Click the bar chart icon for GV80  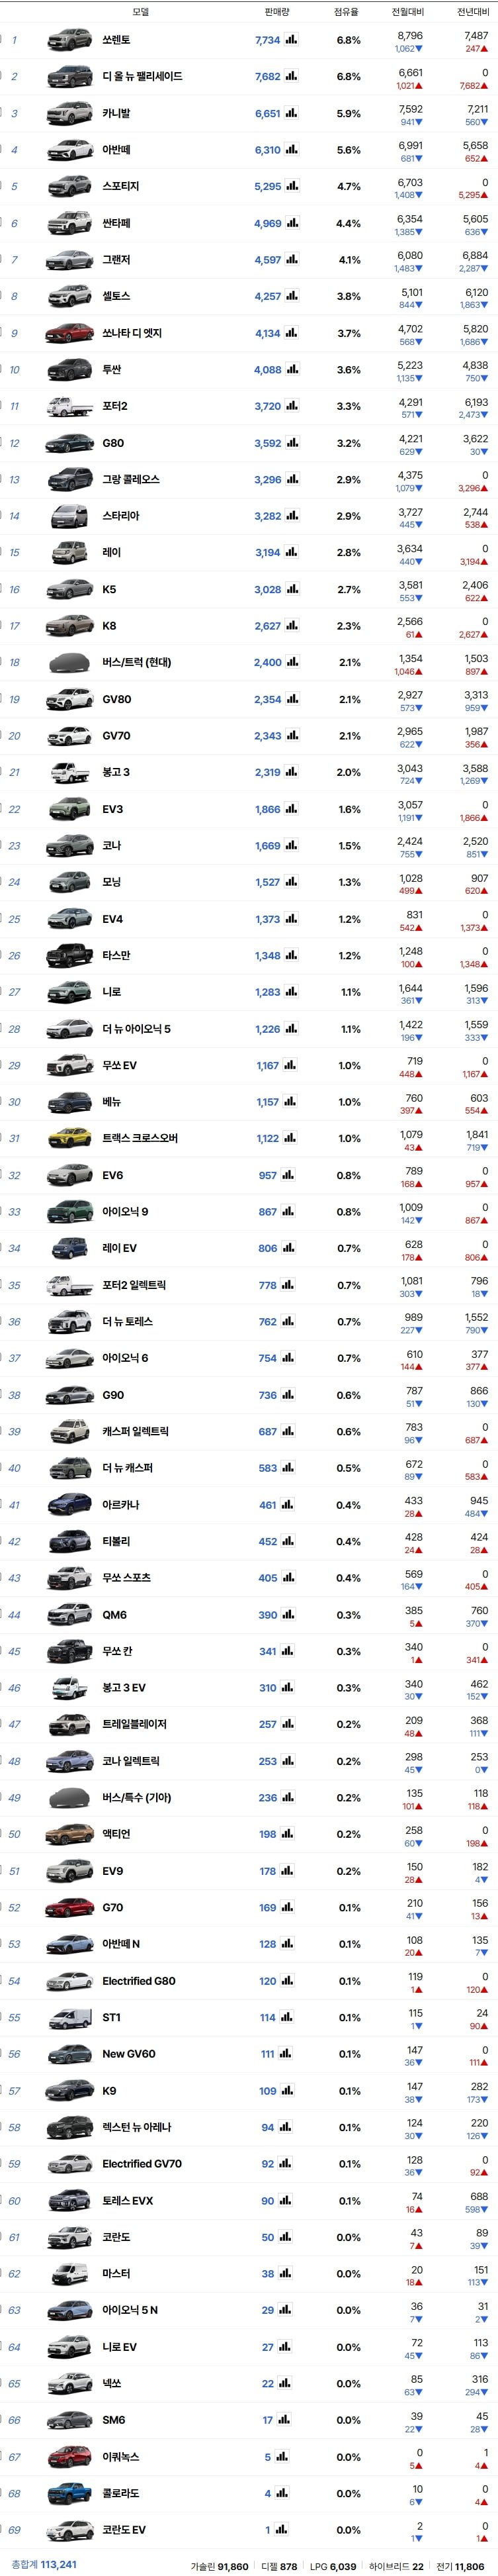click(292, 700)
